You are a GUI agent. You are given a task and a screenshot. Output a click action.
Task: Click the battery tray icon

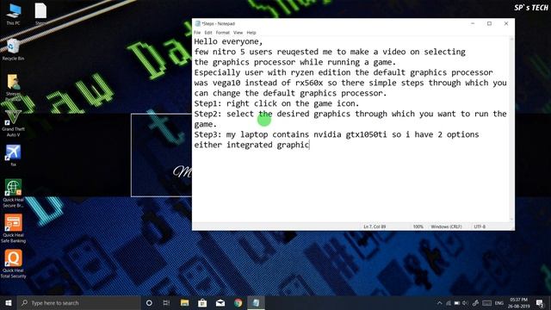pos(457,302)
